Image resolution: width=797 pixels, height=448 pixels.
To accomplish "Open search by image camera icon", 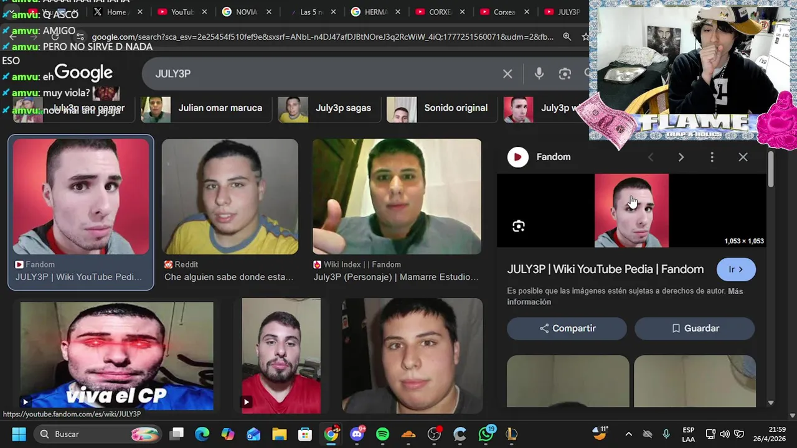I will tap(565, 74).
